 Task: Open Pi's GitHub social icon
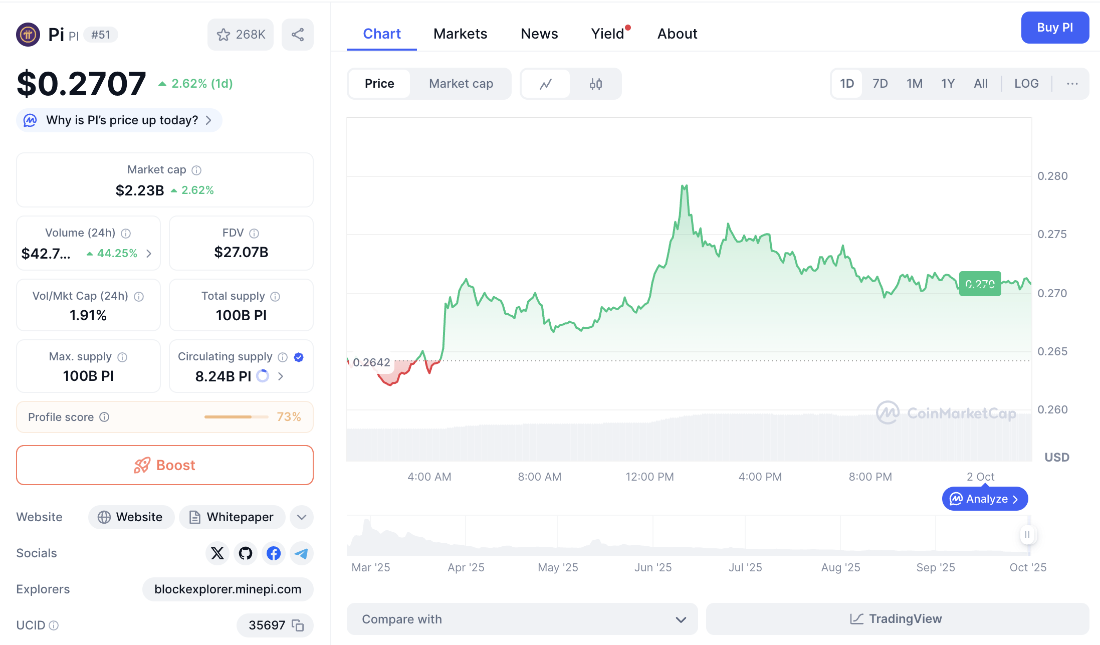point(246,553)
